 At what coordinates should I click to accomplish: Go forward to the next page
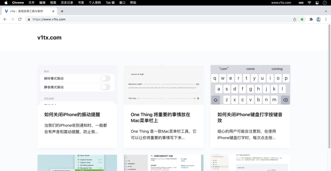[x=13, y=19]
